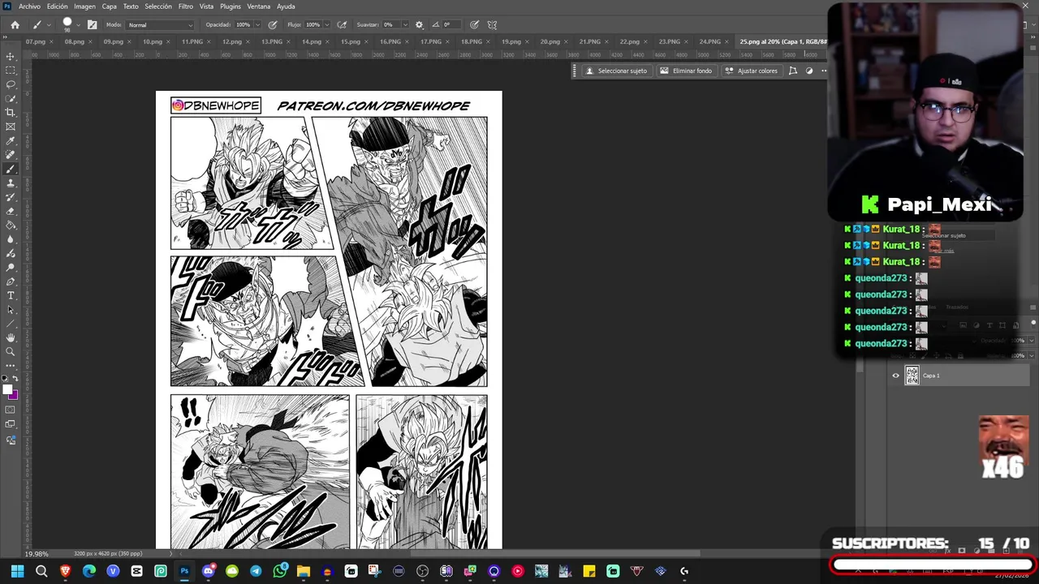Open File Explorer from the taskbar

pyautogui.click(x=304, y=571)
